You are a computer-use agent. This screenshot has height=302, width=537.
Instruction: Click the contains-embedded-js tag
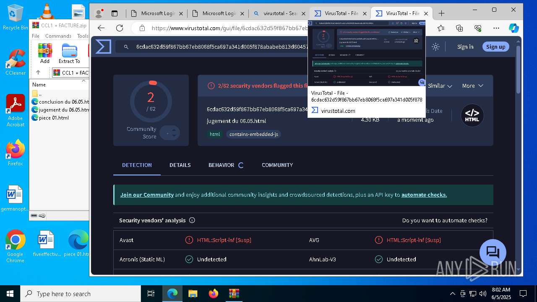253,134
